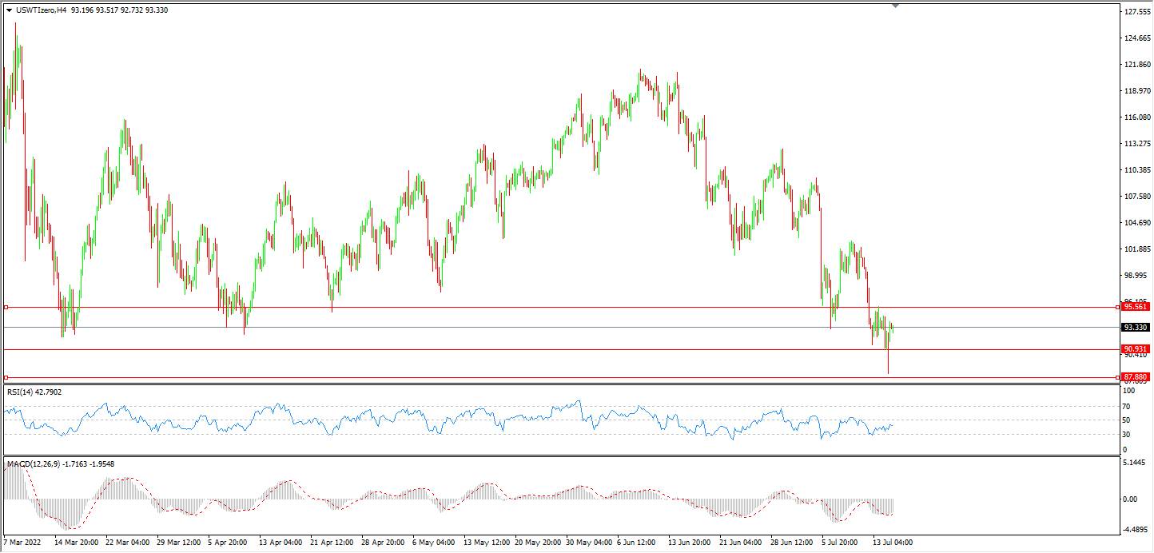
Task: Click the 5.1445 value on MACD scale
Action: pos(1135,463)
